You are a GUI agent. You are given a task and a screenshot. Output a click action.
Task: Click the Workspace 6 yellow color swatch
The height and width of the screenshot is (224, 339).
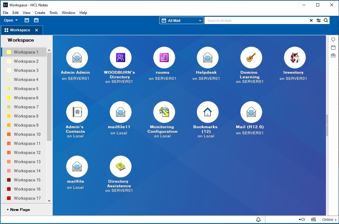(9, 98)
